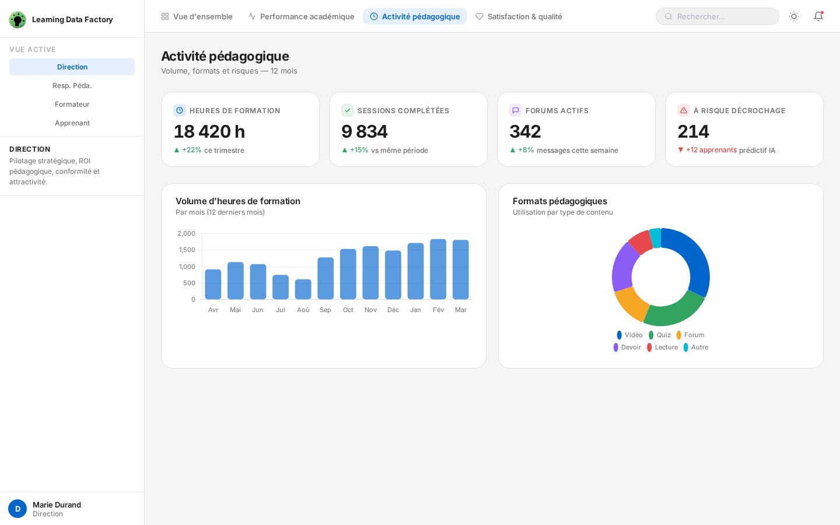Click the clock icon on Heures de formation card
The image size is (840, 525).
pos(180,110)
